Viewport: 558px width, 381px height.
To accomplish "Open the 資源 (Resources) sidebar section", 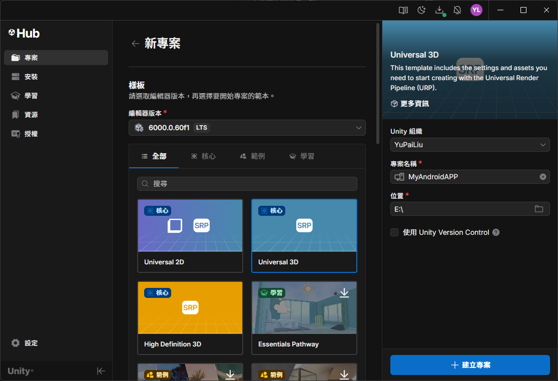I will click(30, 114).
